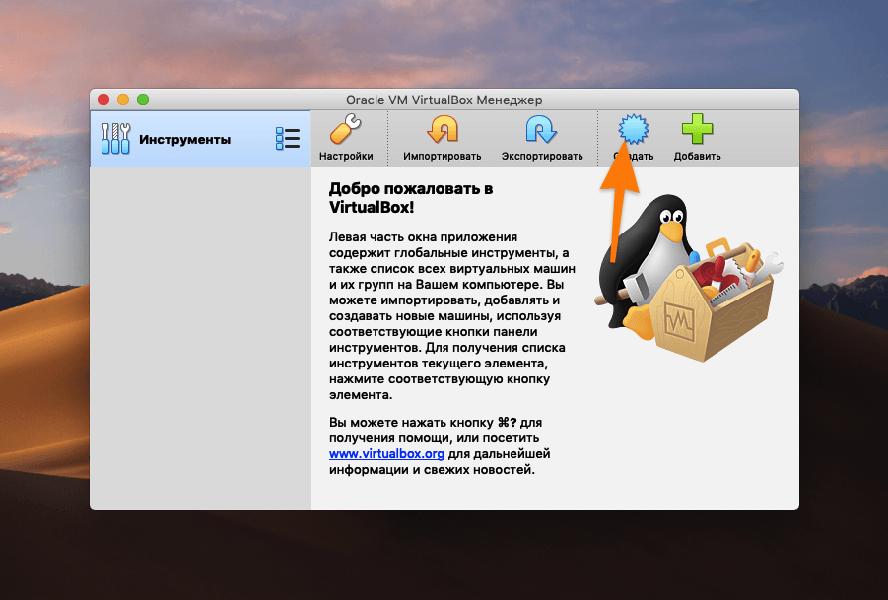Screen dimensions: 888x600
Task: Minimize the window with the yellow button
Action: 123,100
